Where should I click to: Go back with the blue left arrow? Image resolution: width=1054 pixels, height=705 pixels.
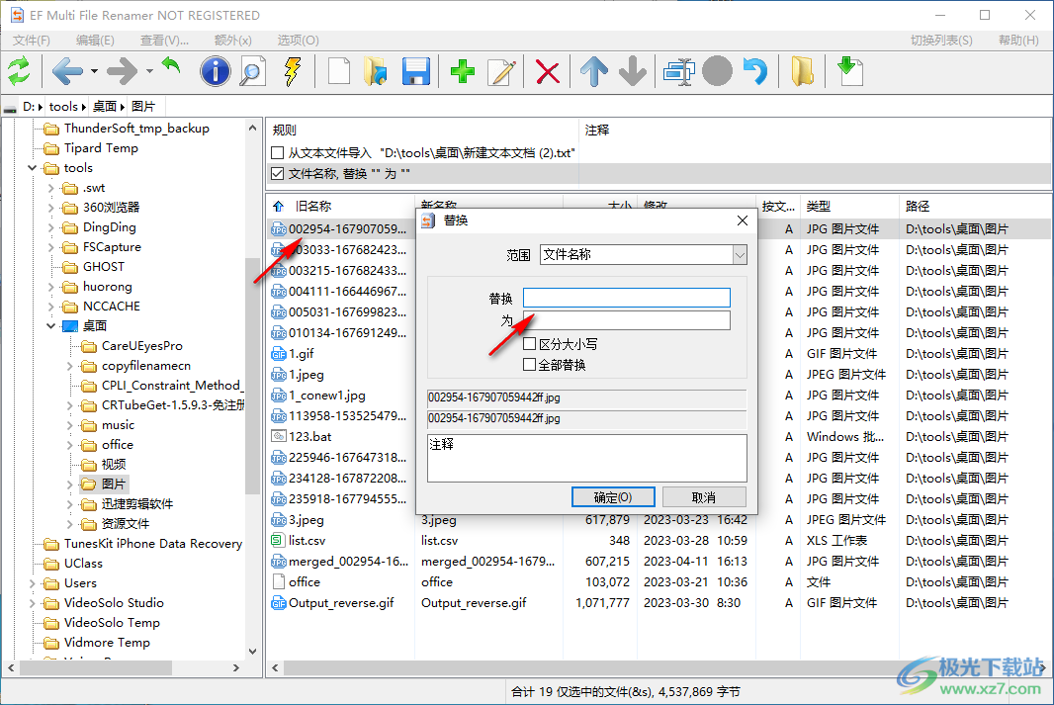pos(68,71)
